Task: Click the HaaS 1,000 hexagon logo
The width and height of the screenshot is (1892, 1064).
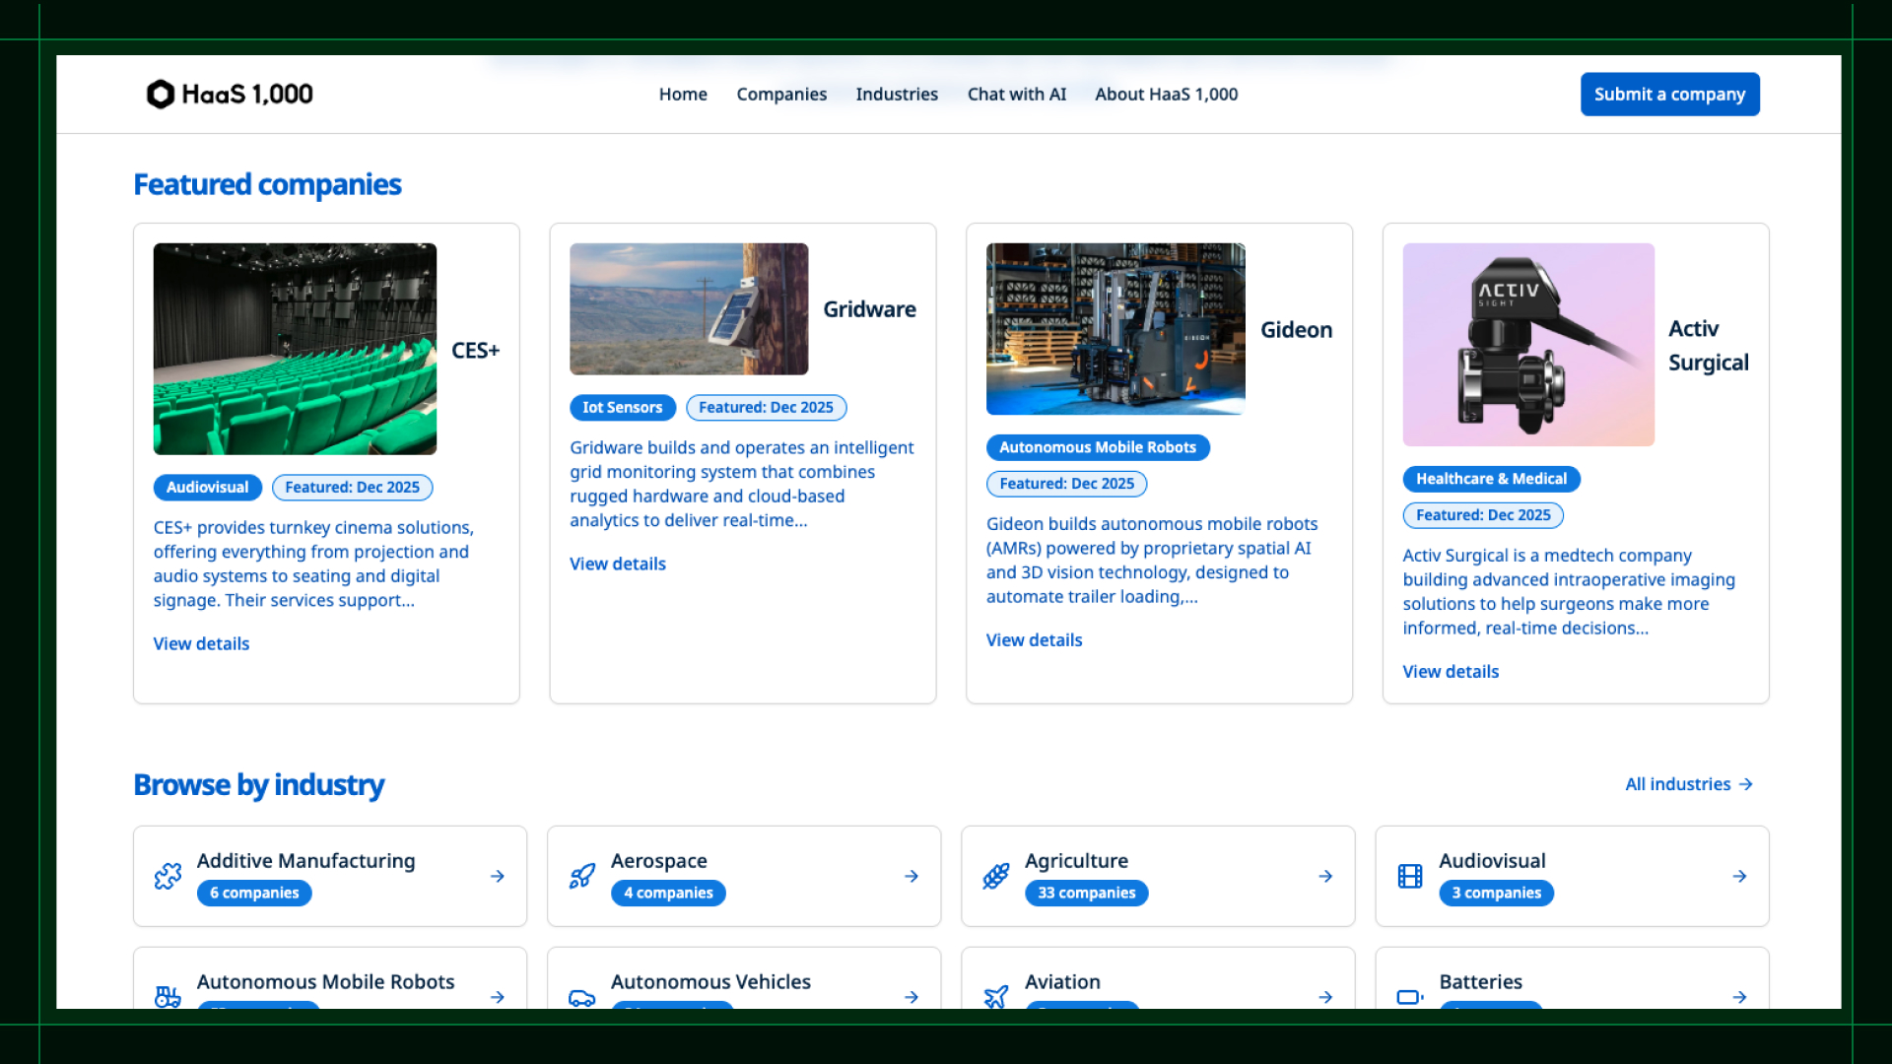Action: click(160, 95)
